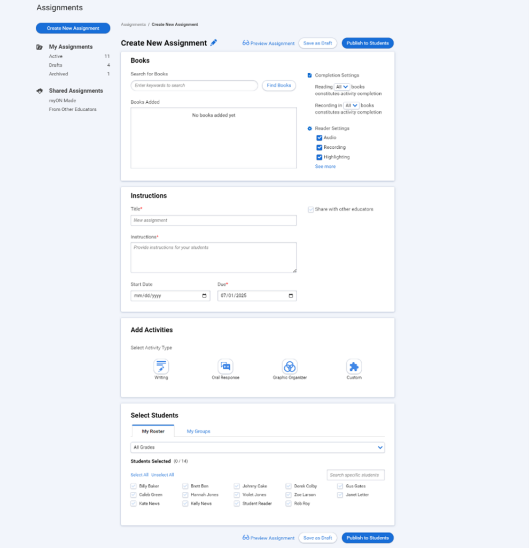The width and height of the screenshot is (529, 548).
Task: Open the Reading books count dropdown
Action: 342,87
